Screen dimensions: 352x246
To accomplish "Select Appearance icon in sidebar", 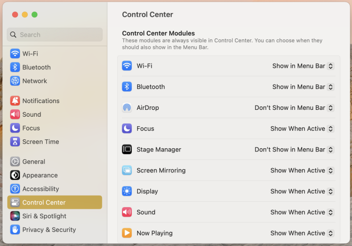I will [15, 175].
